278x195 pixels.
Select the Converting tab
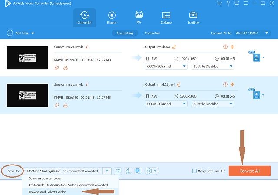(x=125, y=33)
